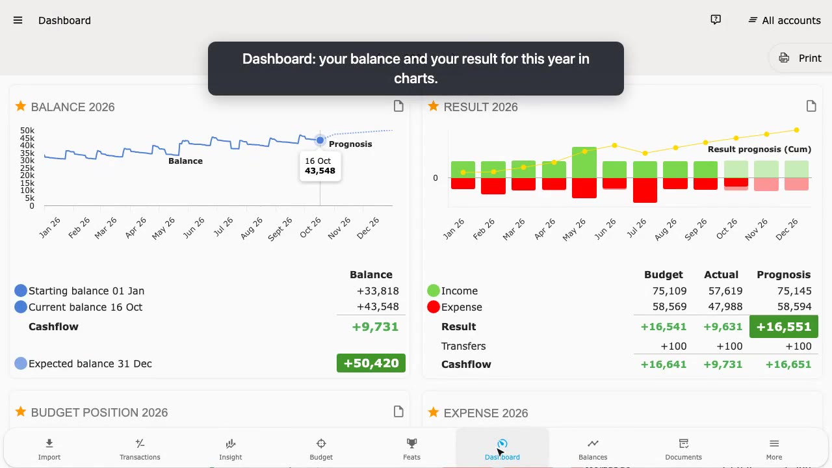Toggle the Budget Position 2026 favorite star
The height and width of the screenshot is (468, 832).
pyautogui.click(x=21, y=411)
